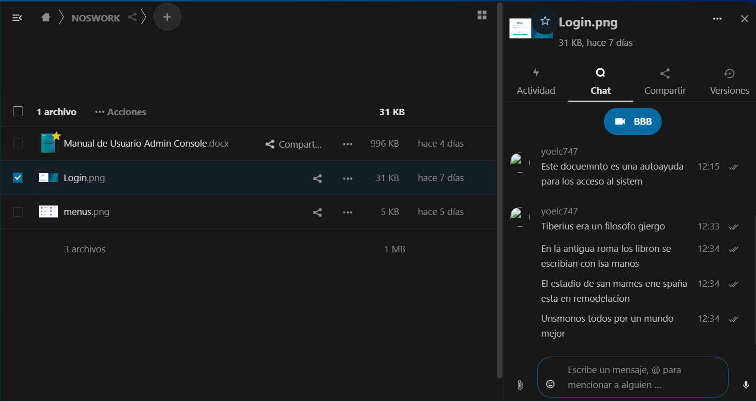The width and height of the screenshot is (756, 401).
Task: Click yoelc747 avatar on first message
Action: pos(519,163)
